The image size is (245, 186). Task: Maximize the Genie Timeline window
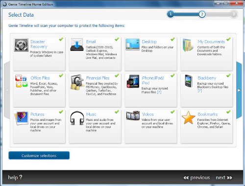(226, 3)
